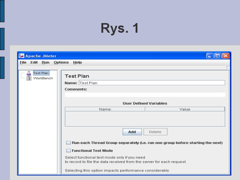Open the Run menu

click(x=46, y=62)
